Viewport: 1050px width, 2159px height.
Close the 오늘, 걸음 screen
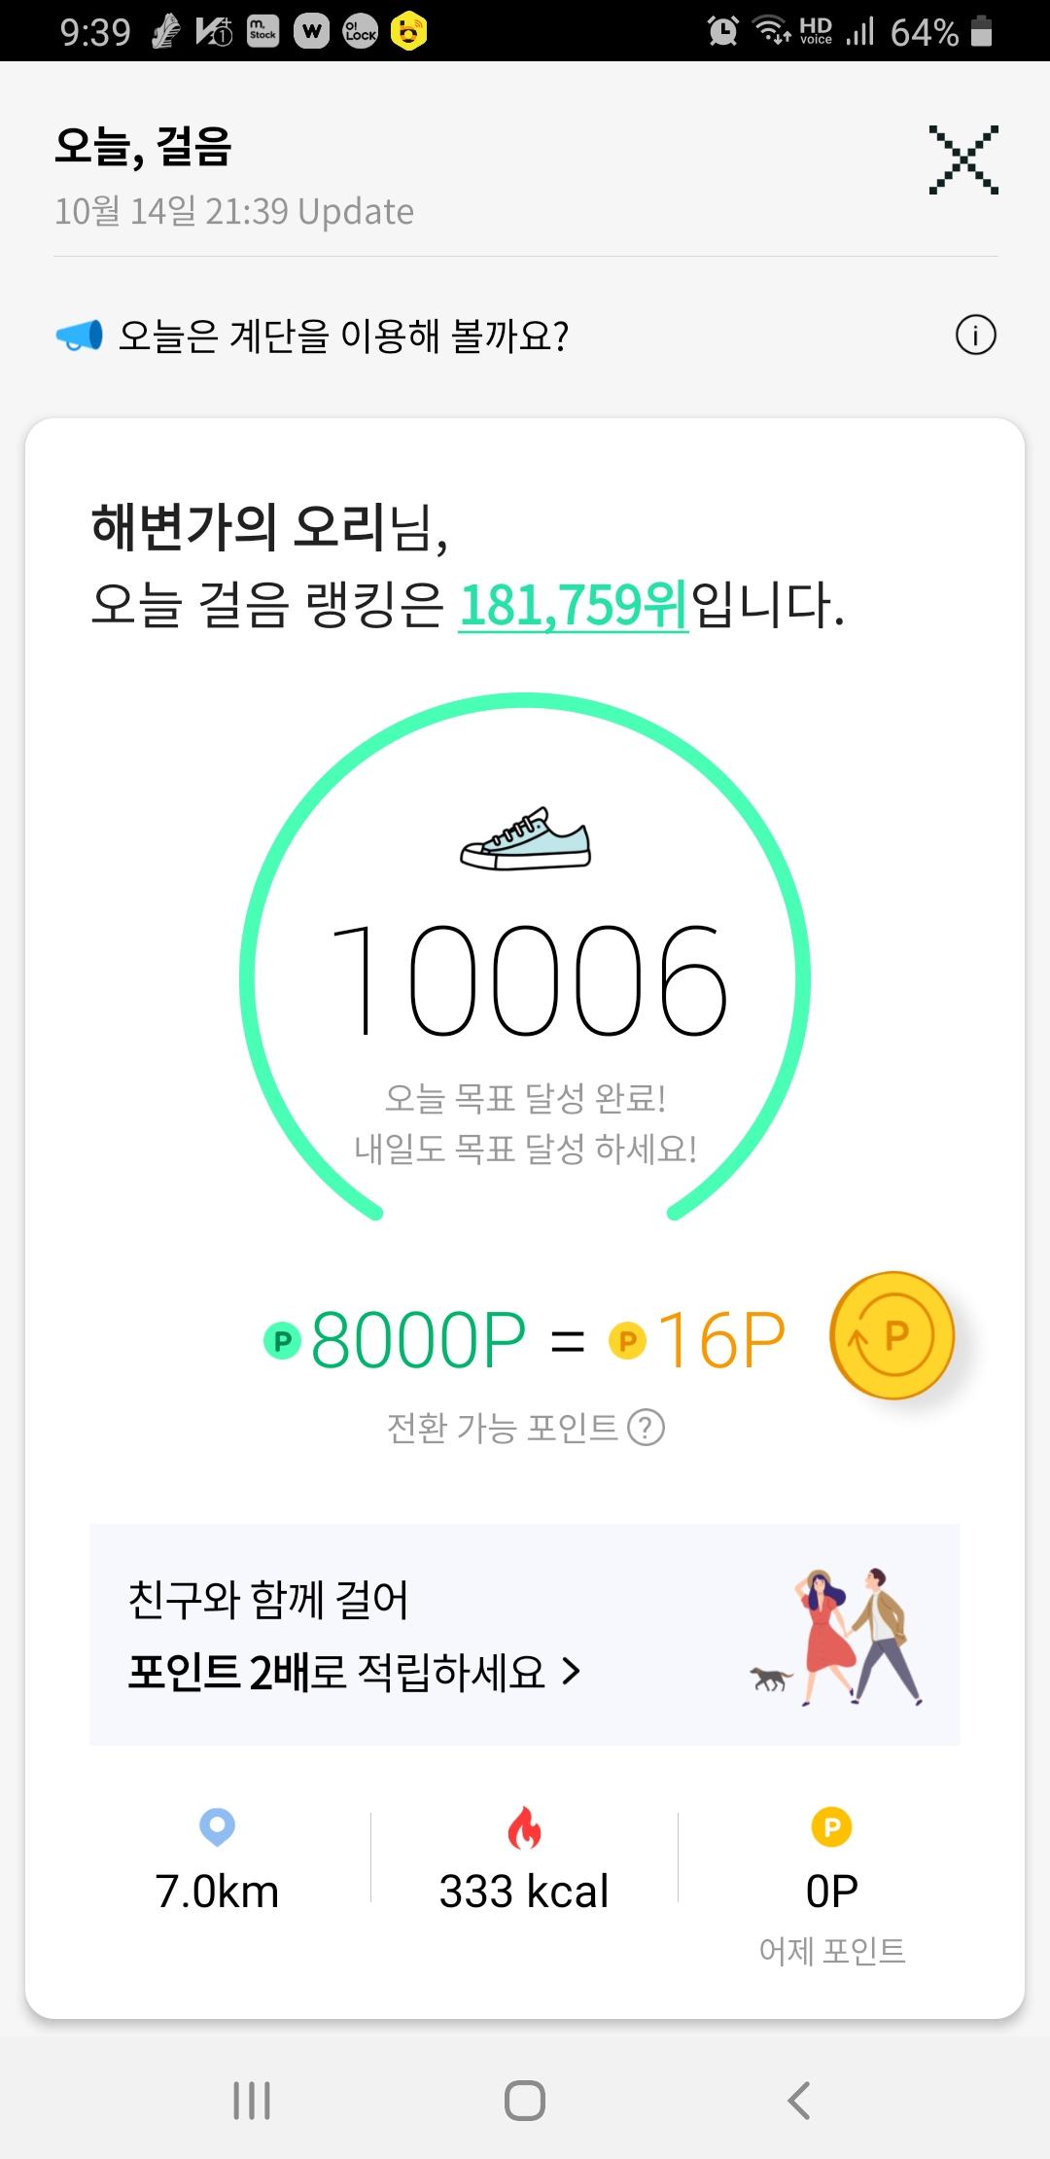962,159
